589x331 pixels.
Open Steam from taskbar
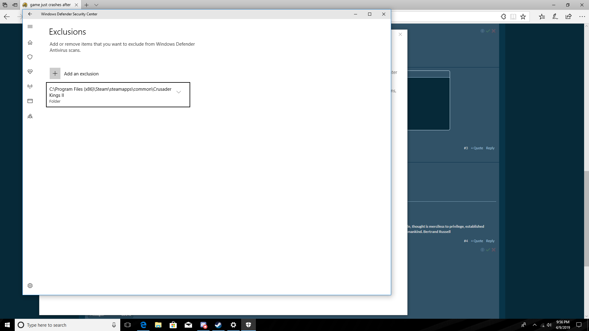(x=218, y=325)
